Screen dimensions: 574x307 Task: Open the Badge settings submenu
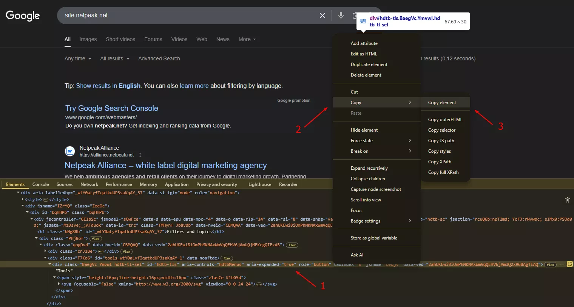click(376, 221)
